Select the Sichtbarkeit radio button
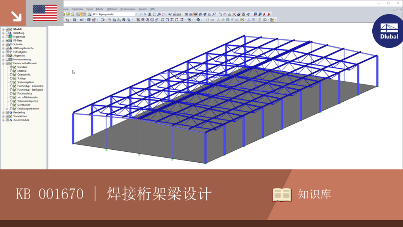This screenshot has width=403, height=227. coord(11,105)
